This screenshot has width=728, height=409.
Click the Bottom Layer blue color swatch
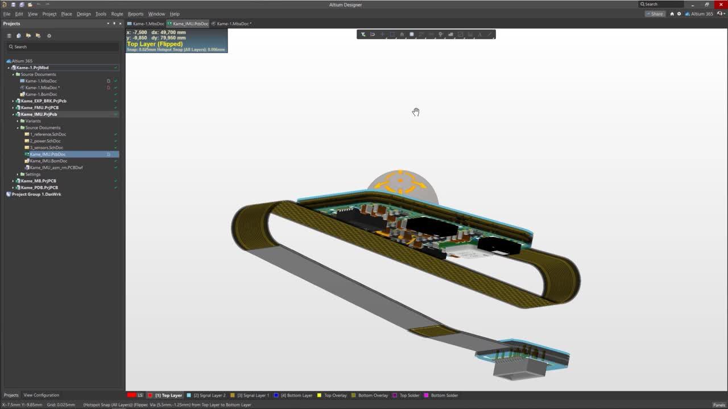tap(276, 395)
